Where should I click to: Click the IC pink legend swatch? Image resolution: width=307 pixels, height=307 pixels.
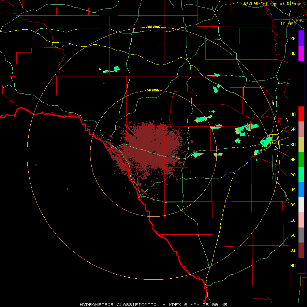pos(301,220)
